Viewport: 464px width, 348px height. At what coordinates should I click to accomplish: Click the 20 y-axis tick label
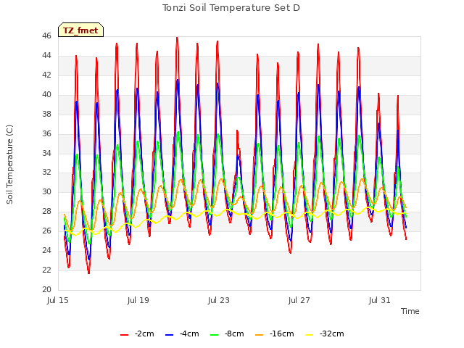tap(46, 289)
